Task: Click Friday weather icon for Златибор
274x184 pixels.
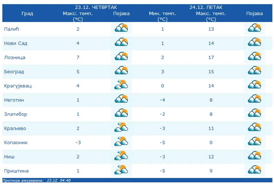Action: click(x=254, y=114)
